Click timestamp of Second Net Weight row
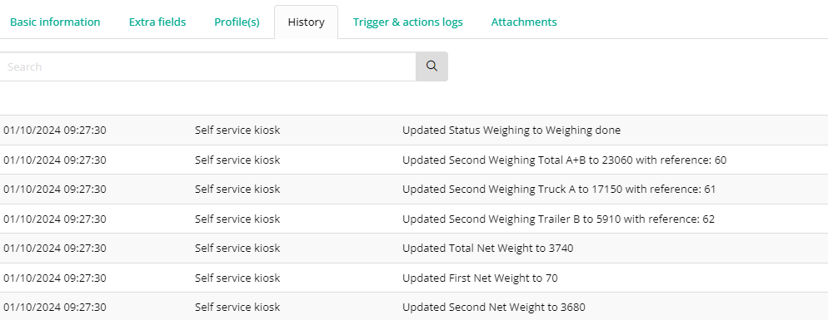Screen dimensions: 828x320 tap(55, 308)
